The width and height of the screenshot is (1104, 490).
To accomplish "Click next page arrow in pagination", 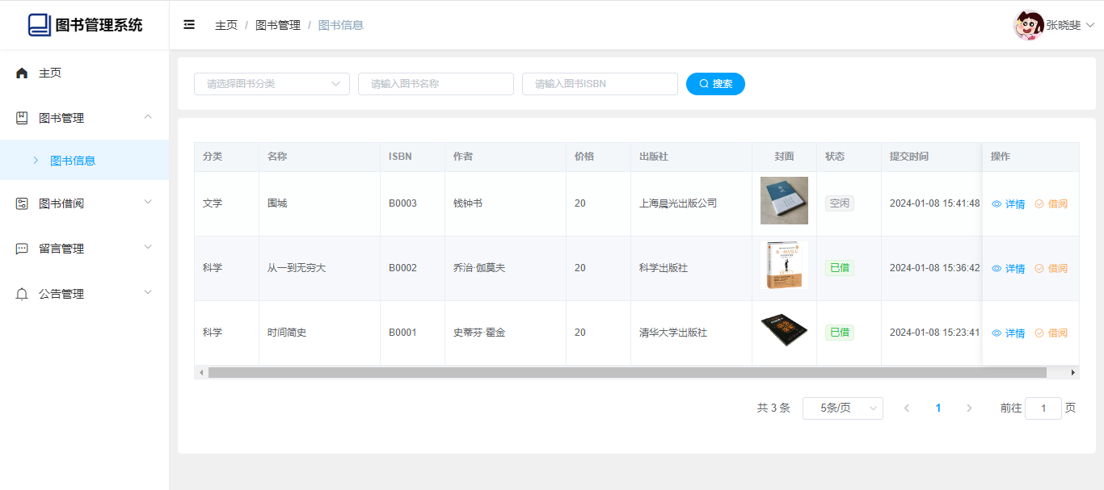I will [x=969, y=408].
